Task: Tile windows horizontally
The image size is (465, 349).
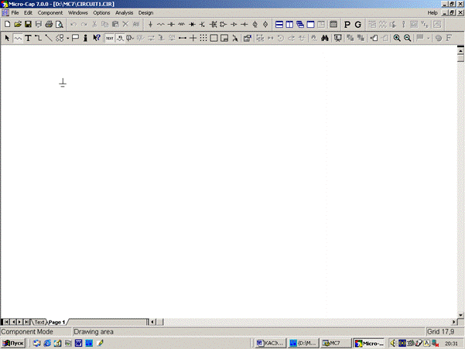Action: (279, 24)
